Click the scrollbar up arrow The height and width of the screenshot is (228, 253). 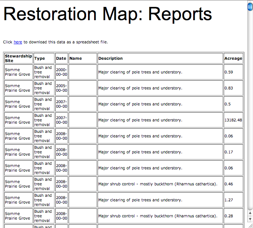[250, 213]
